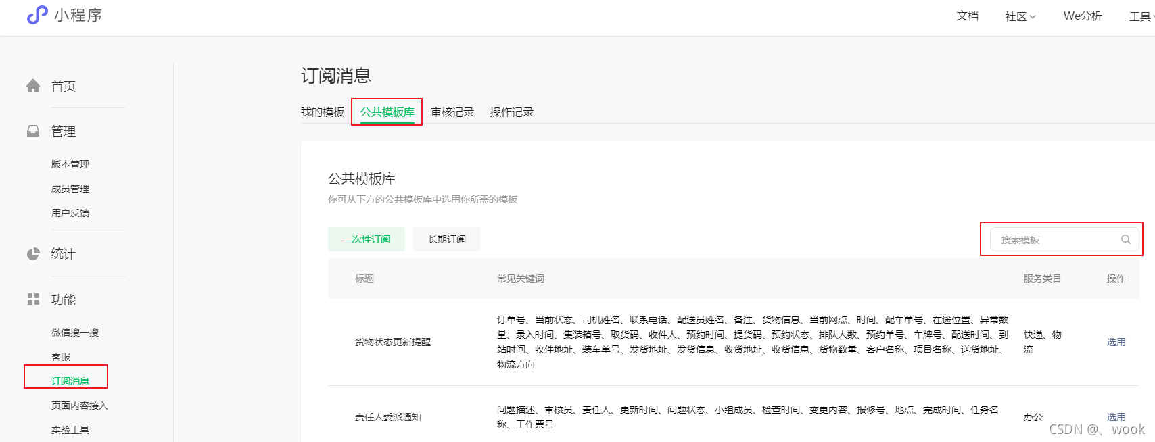Open 客服 in sidebar

[x=61, y=357]
